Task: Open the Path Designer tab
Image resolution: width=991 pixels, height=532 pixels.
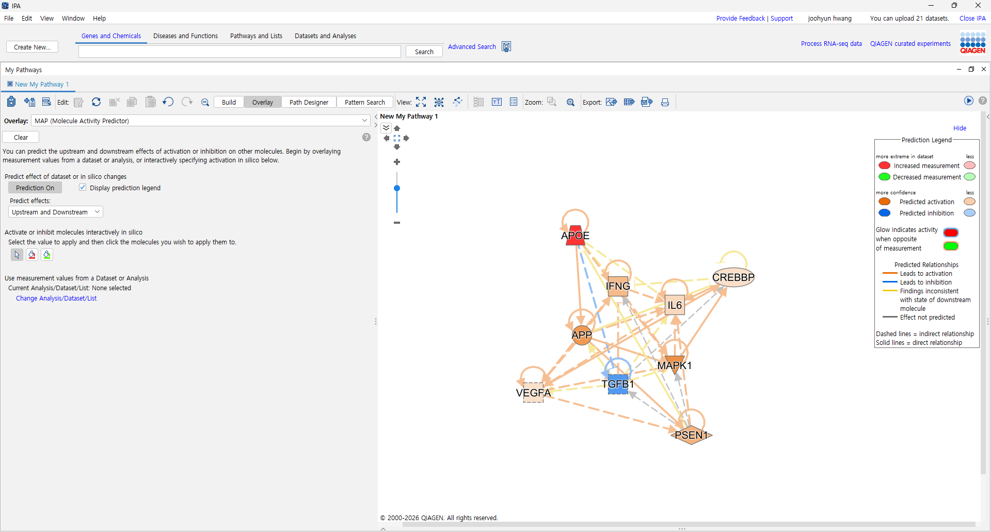Action: [309, 102]
